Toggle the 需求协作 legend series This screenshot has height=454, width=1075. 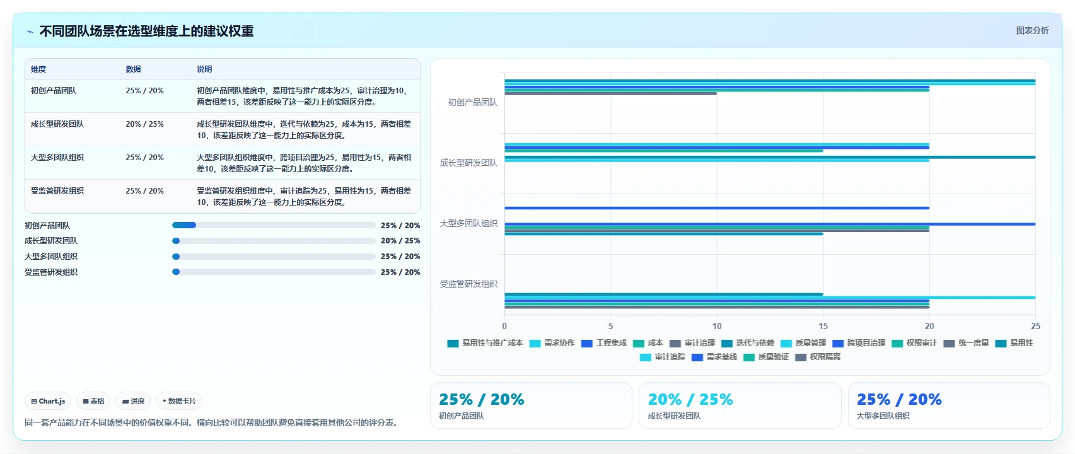552,343
